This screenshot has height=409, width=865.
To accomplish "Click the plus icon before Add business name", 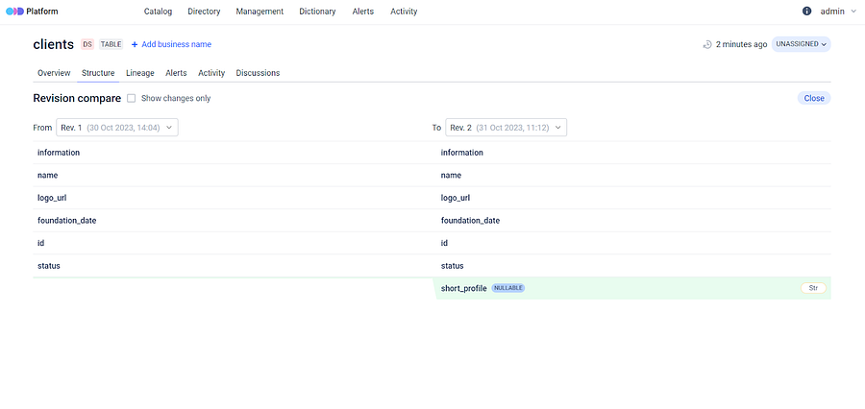I will tap(135, 45).
